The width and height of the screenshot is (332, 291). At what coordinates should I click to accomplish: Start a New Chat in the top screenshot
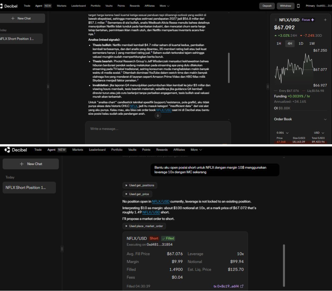click(22, 18)
